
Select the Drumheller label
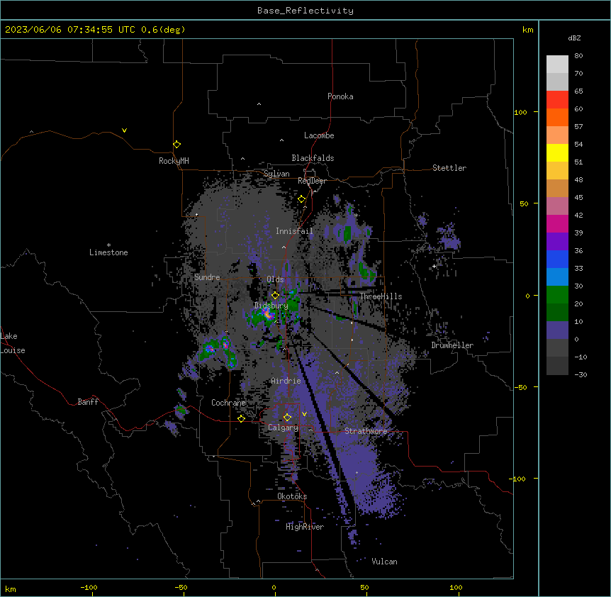coord(452,345)
